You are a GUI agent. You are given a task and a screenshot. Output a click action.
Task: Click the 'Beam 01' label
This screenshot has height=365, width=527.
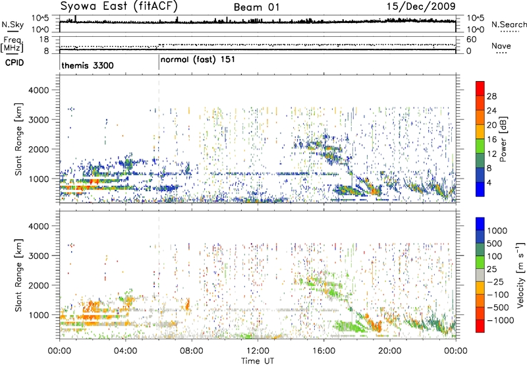click(x=256, y=7)
